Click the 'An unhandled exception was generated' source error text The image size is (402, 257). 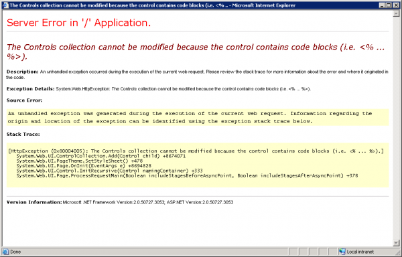190,117
